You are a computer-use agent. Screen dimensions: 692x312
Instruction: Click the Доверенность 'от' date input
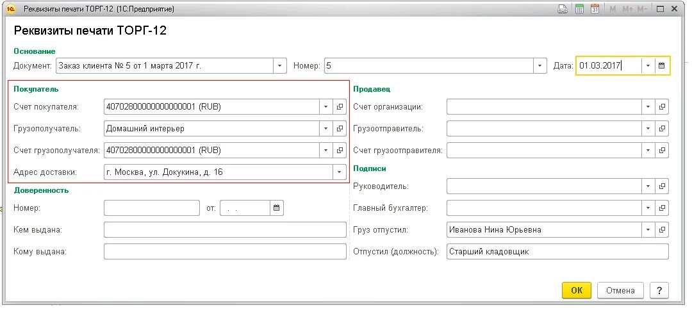245,208
